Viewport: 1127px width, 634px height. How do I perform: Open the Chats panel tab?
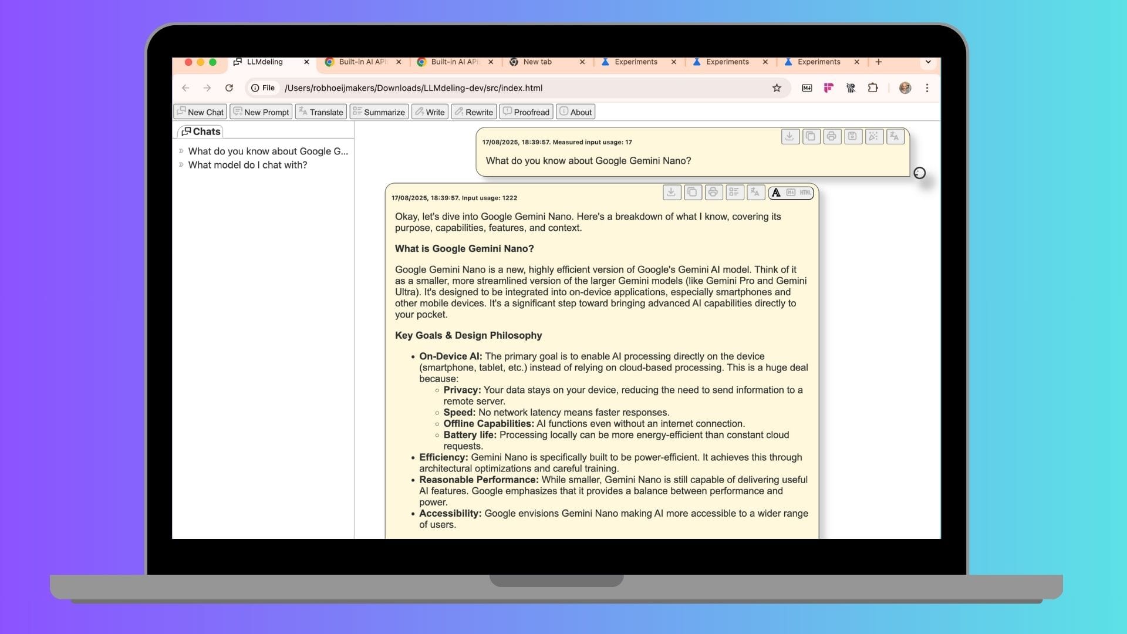[x=201, y=131]
